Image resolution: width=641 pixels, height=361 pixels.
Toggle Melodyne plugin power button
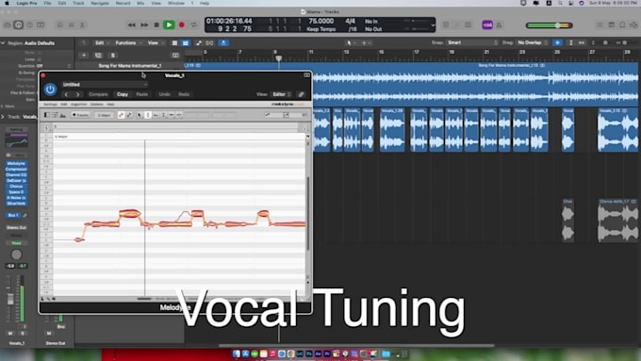coord(50,90)
